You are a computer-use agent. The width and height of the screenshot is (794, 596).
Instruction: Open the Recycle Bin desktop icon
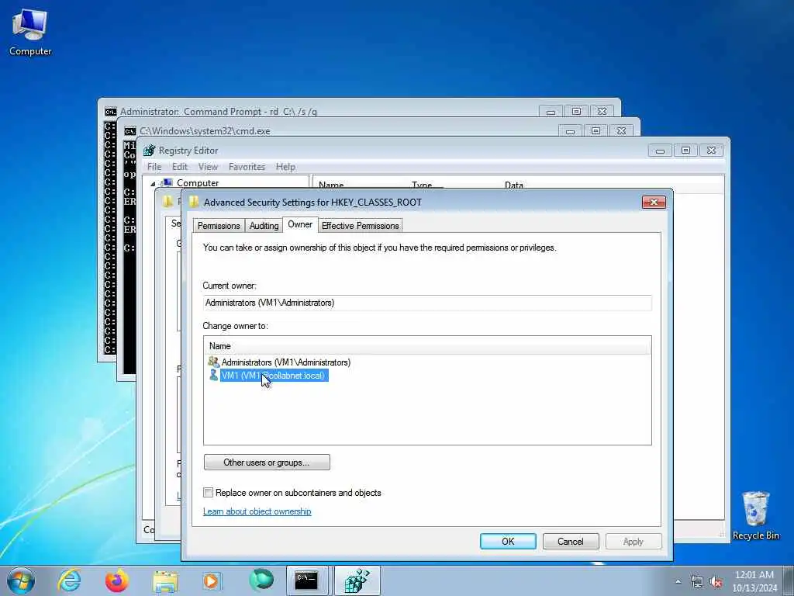click(755, 515)
